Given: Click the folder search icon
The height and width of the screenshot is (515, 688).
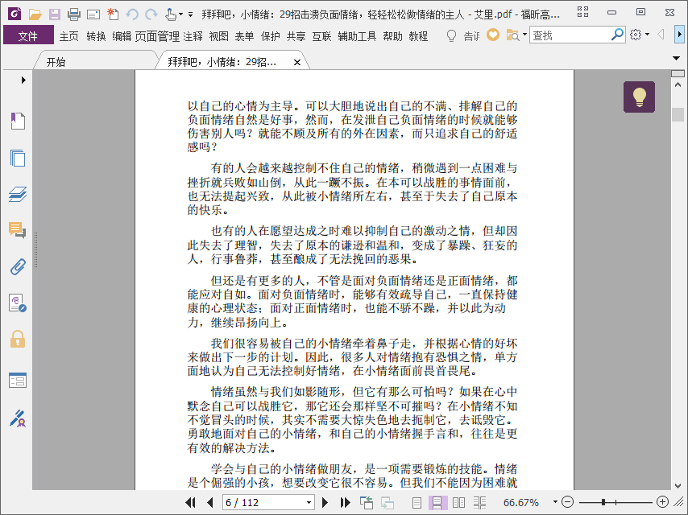Looking at the screenshot, I should [512, 35].
